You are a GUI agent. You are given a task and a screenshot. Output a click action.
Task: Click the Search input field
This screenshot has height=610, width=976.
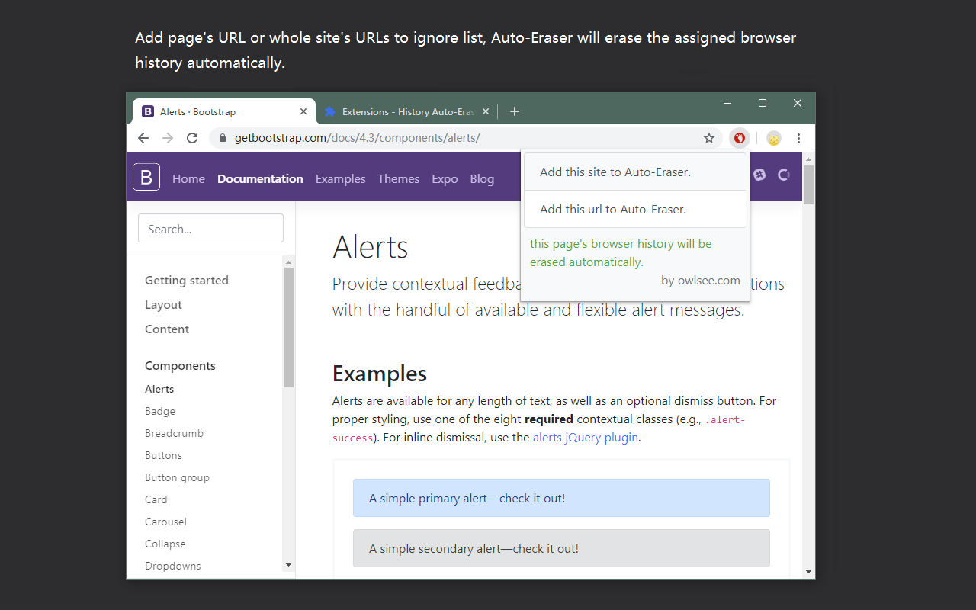click(x=210, y=228)
